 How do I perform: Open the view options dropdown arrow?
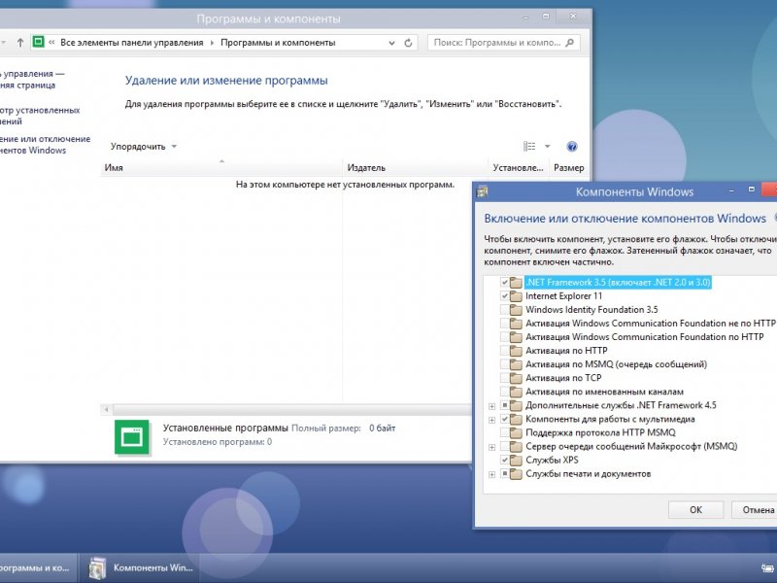click(x=547, y=147)
